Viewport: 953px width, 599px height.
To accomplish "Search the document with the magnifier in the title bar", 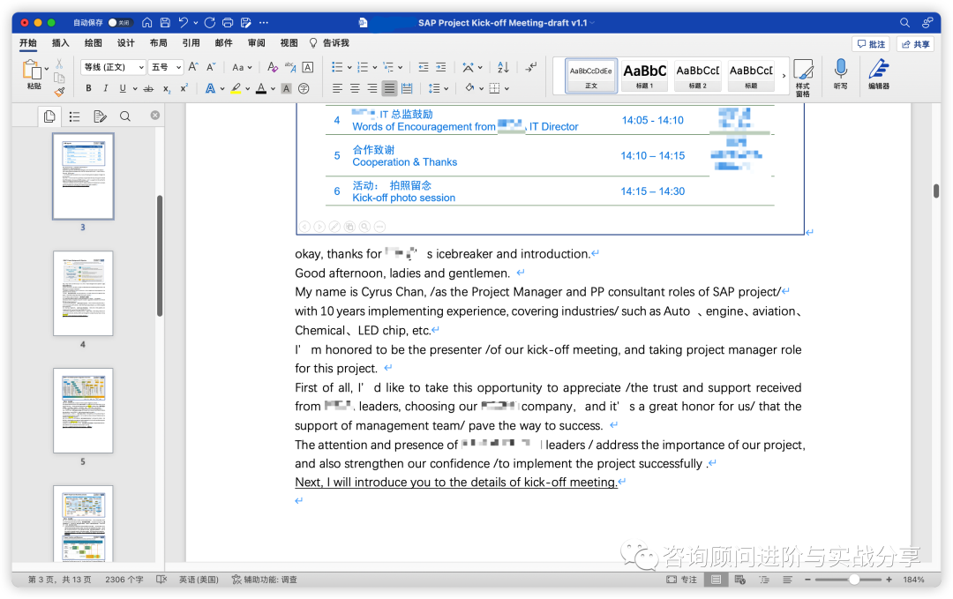I will click(904, 22).
